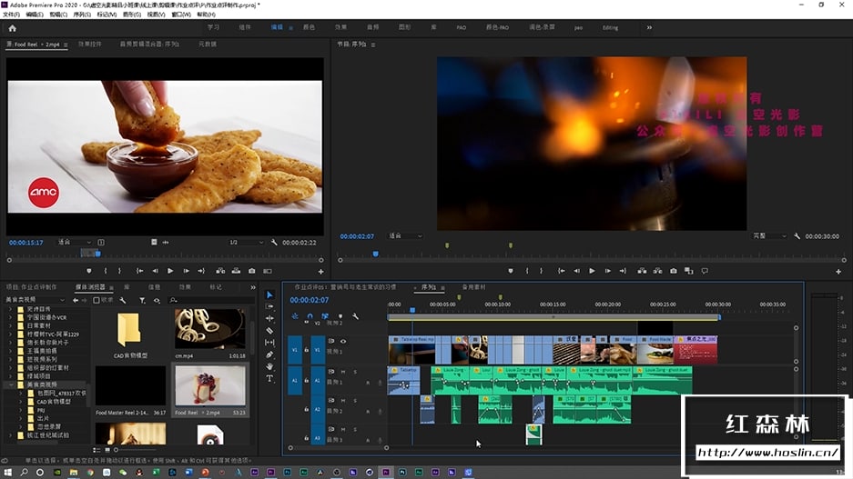Open Program monitor zoom level dropdown
The image size is (853, 479).
click(405, 236)
